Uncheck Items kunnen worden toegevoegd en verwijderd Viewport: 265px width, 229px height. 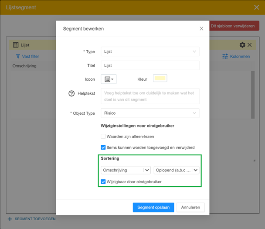103,147
